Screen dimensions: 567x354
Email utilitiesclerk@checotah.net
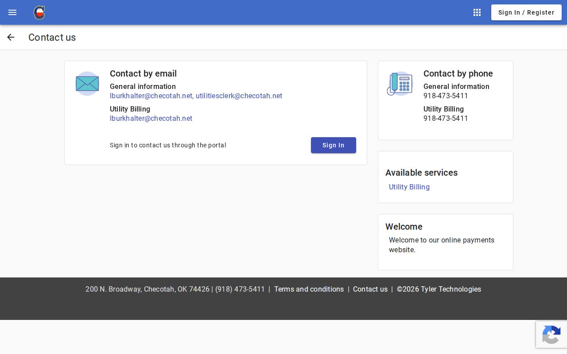coord(239,96)
